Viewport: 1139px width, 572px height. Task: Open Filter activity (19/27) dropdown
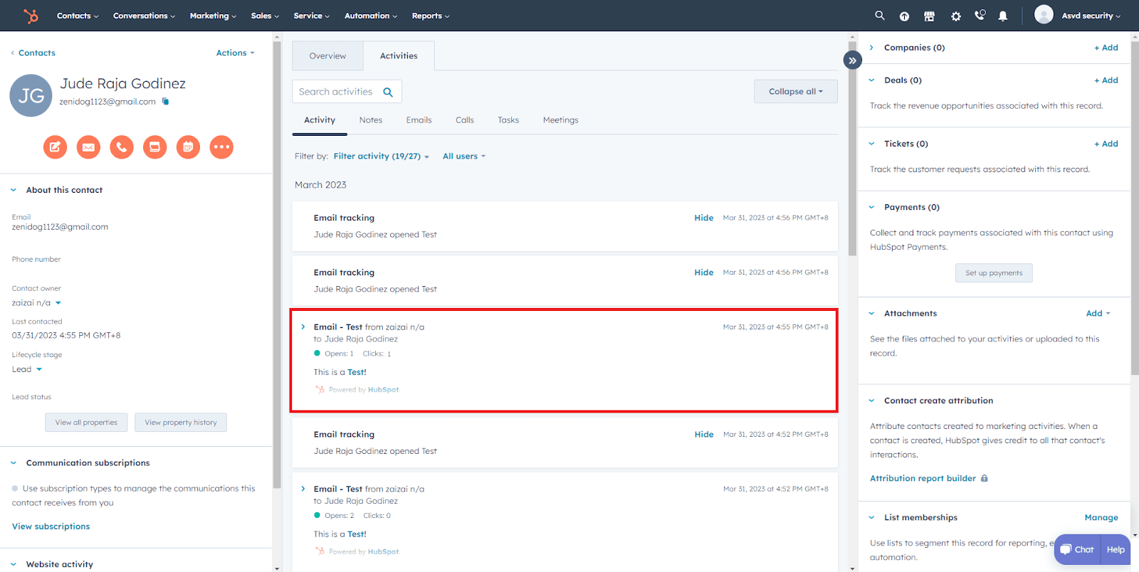pos(382,157)
